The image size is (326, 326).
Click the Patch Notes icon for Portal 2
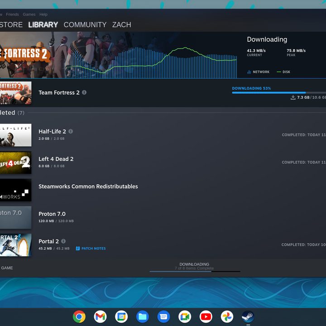(x=78, y=248)
